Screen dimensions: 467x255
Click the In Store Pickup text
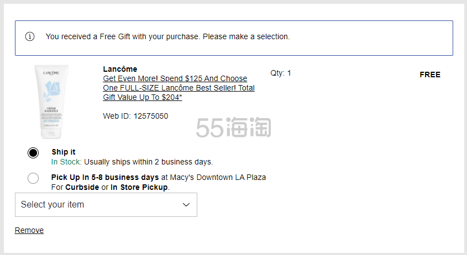click(x=139, y=187)
